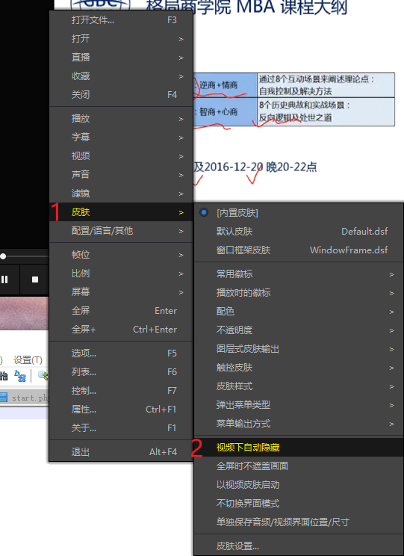Expand the 滤镜 submenu

point(121,194)
